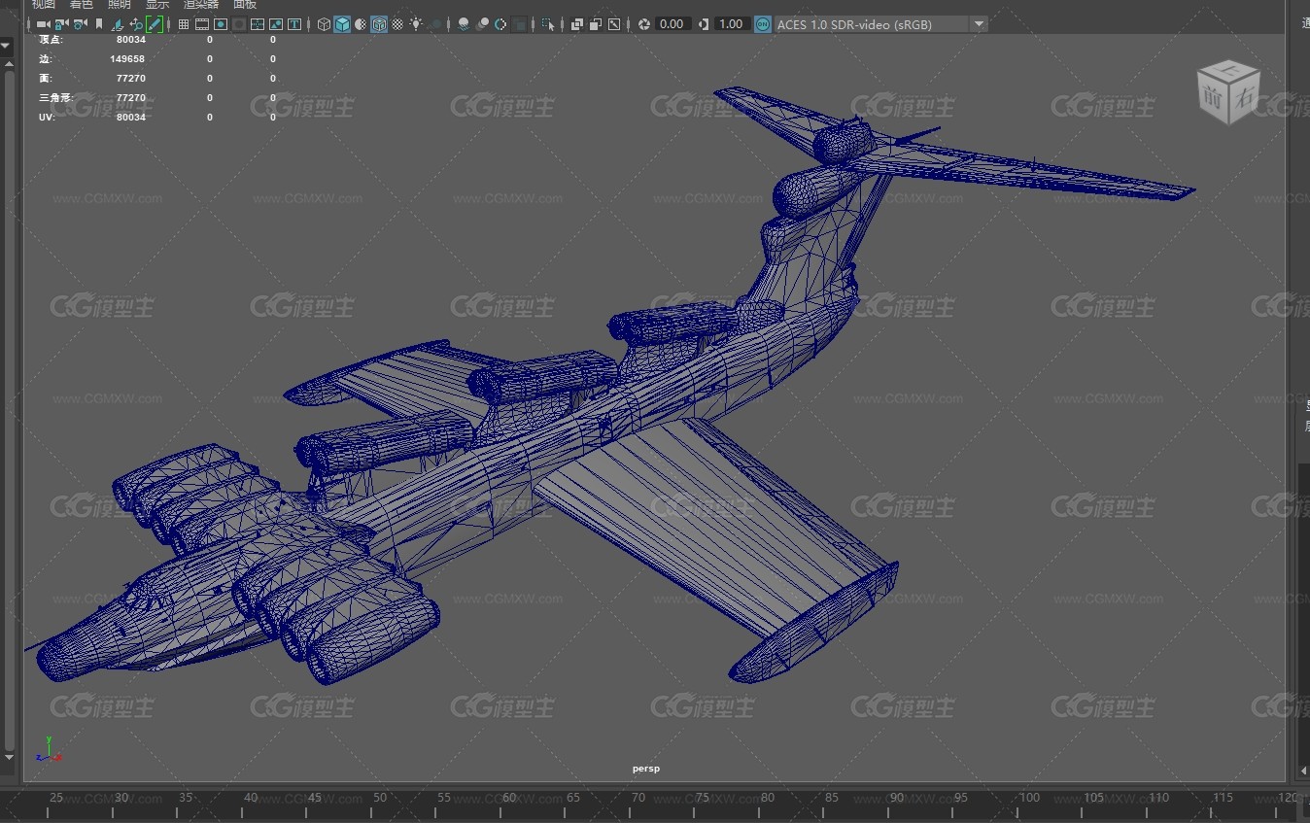Toggle the View Transform ON button
The width and height of the screenshot is (1310, 823).
tap(764, 24)
